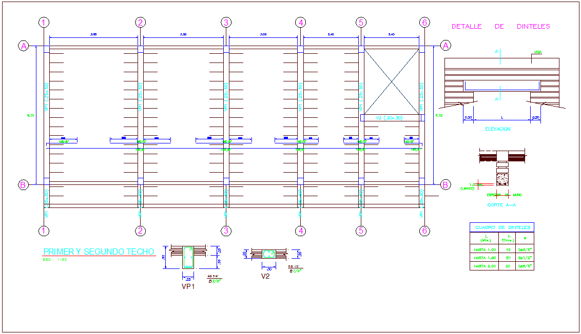Click the bottom grid bubble numbered 6
Image resolution: width=581 pixels, height=334 pixels.
(x=424, y=231)
